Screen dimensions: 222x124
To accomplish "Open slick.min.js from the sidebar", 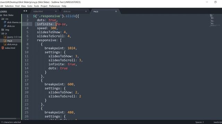I will pyautogui.click(x=12, y=44).
